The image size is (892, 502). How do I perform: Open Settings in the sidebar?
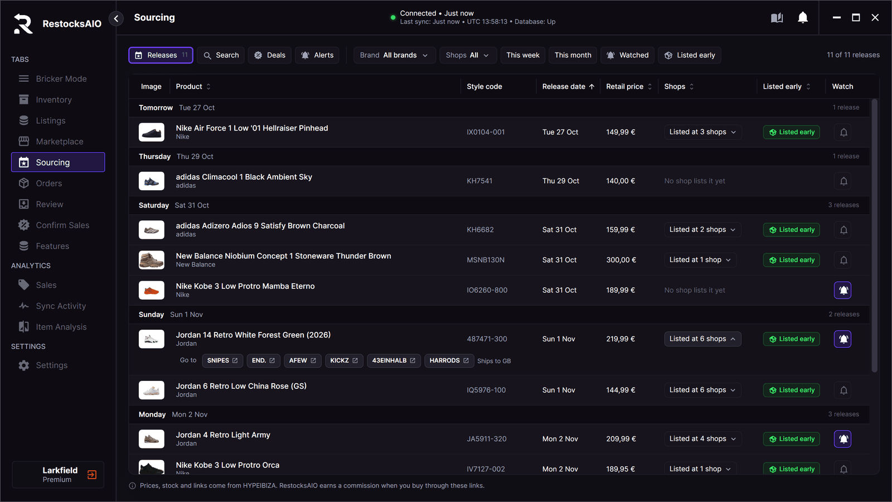pyautogui.click(x=58, y=365)
